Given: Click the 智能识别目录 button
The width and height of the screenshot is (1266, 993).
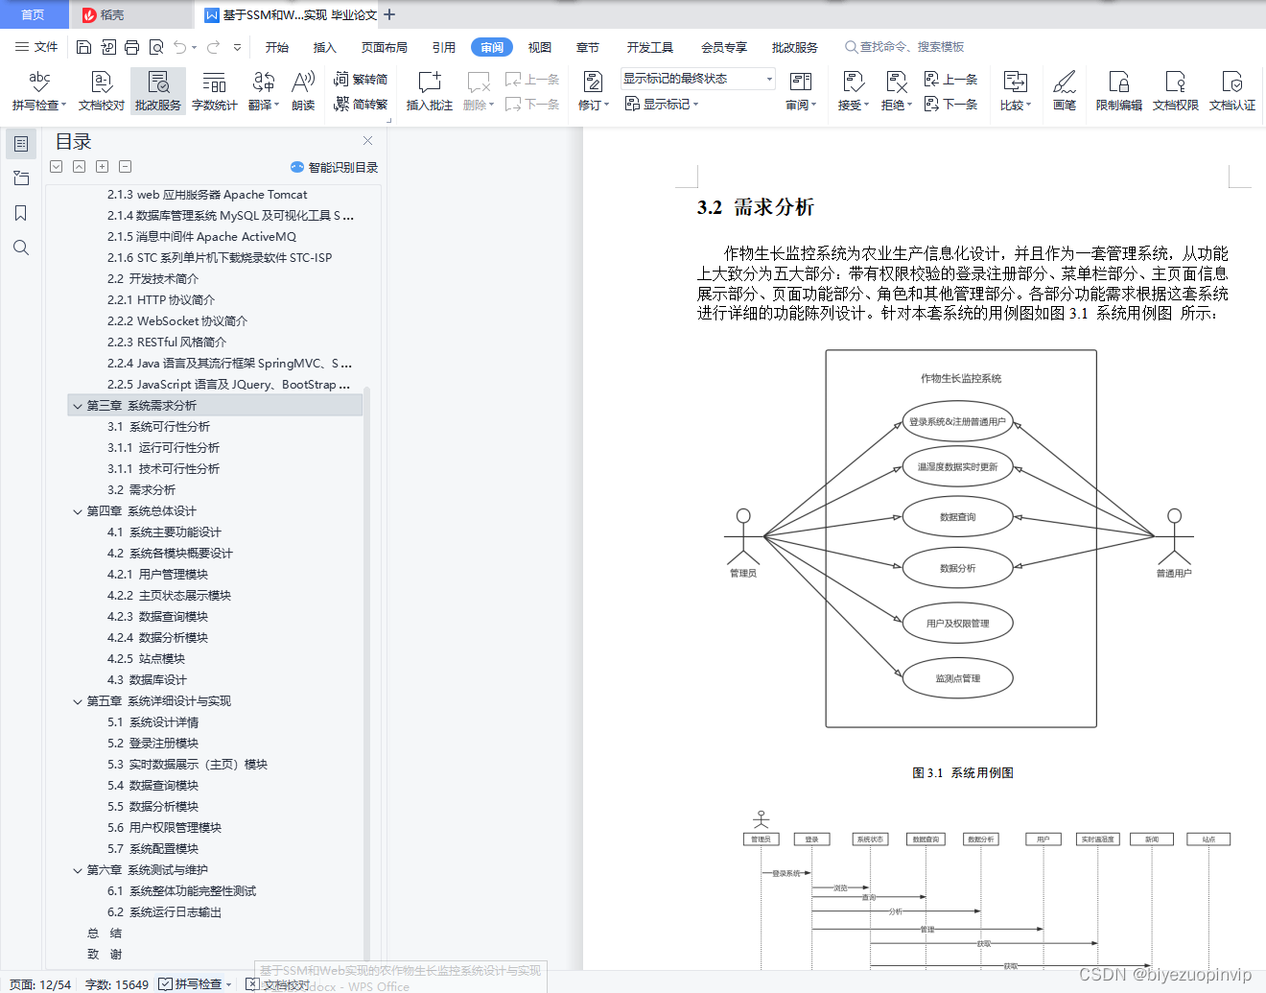Looking at the screenshot, I should point(336,166).
